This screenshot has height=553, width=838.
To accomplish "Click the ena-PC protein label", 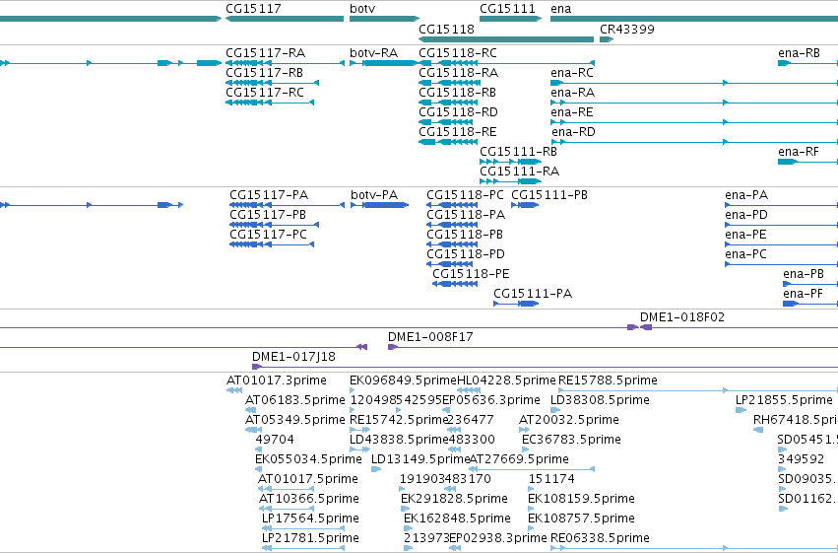I will click(746, 254).
